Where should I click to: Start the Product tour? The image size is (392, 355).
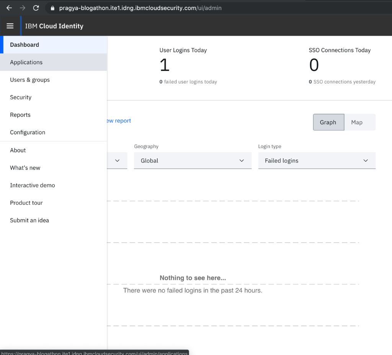click(x=54, y=203)
